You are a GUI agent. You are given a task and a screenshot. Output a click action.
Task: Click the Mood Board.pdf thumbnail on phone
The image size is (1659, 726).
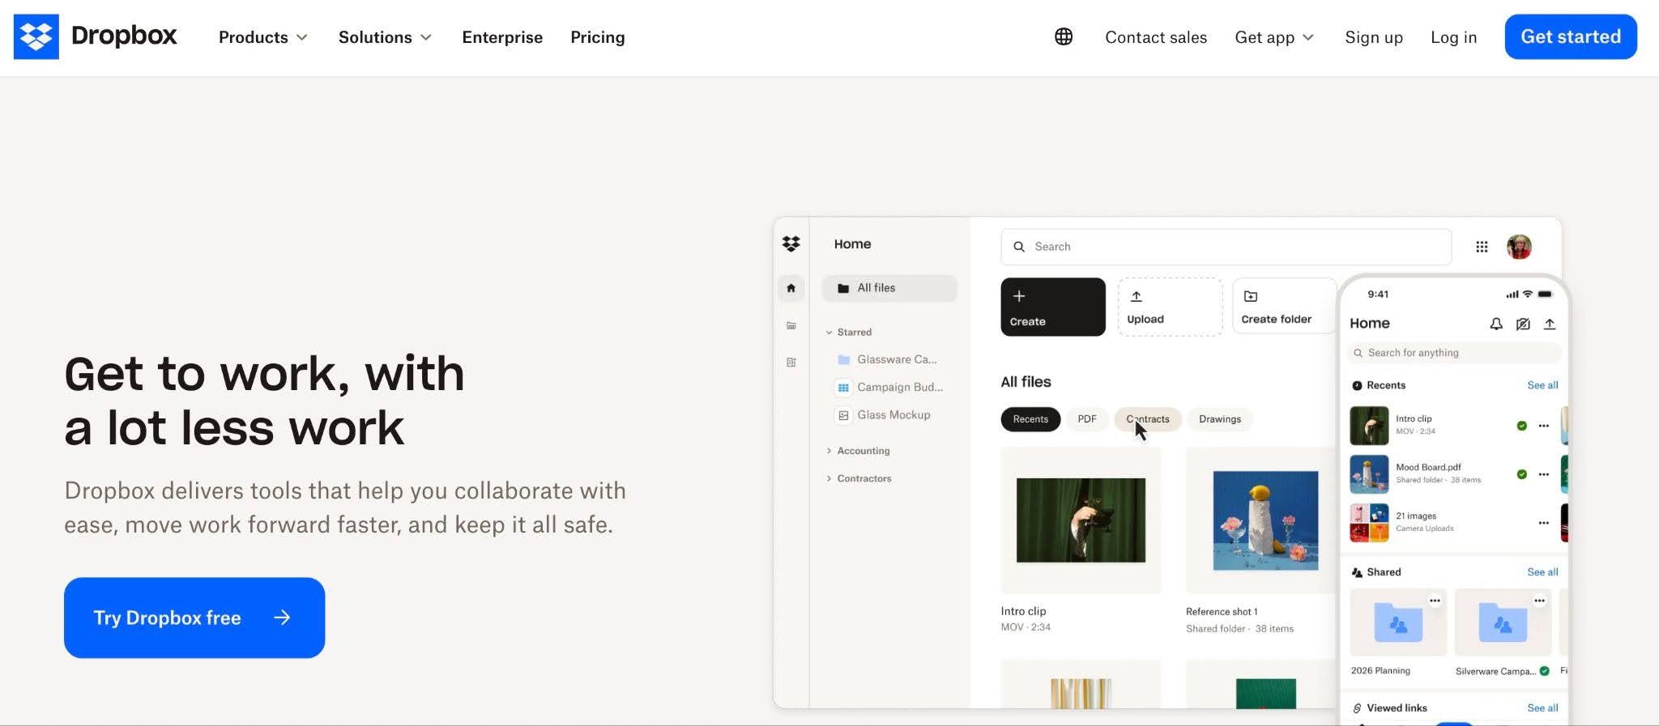[1369, 474]
